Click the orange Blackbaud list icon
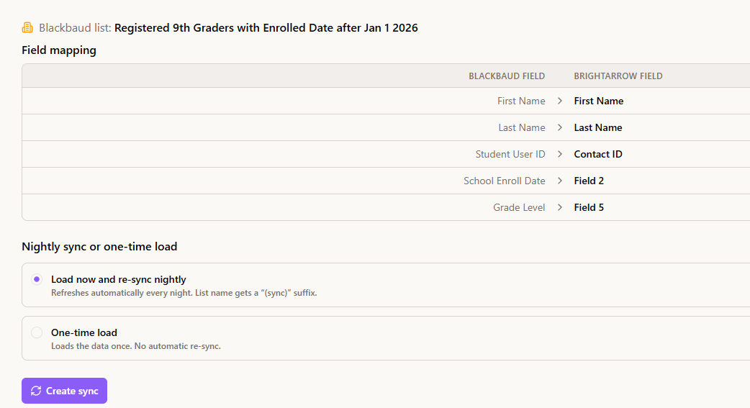 coord(28,28)
